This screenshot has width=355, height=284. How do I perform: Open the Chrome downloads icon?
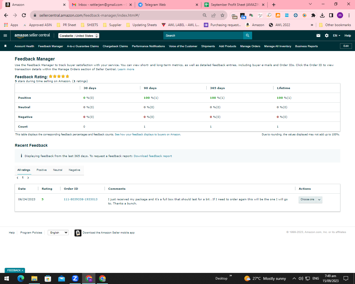click(x=322, y=15)
